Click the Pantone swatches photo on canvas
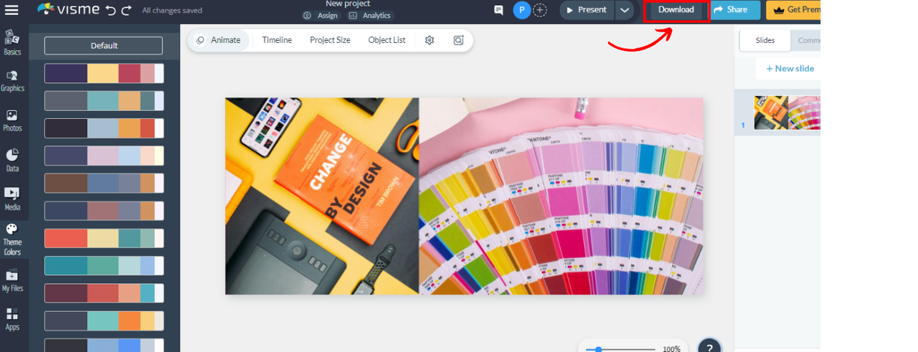 coord(561,196)
